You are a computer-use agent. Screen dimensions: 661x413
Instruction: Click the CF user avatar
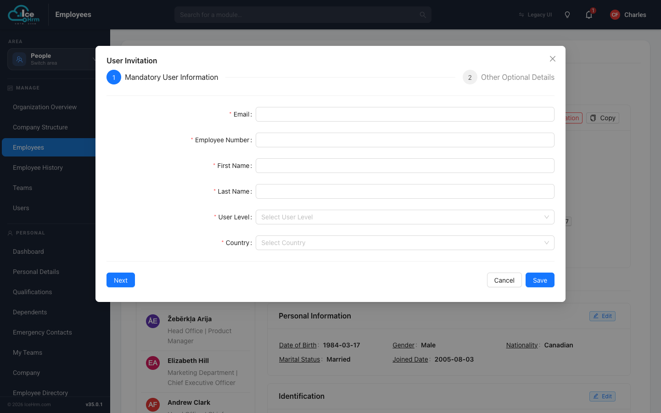(615, 15)
